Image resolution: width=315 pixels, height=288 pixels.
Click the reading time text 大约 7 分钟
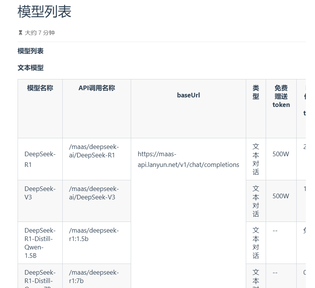[40, 33]
